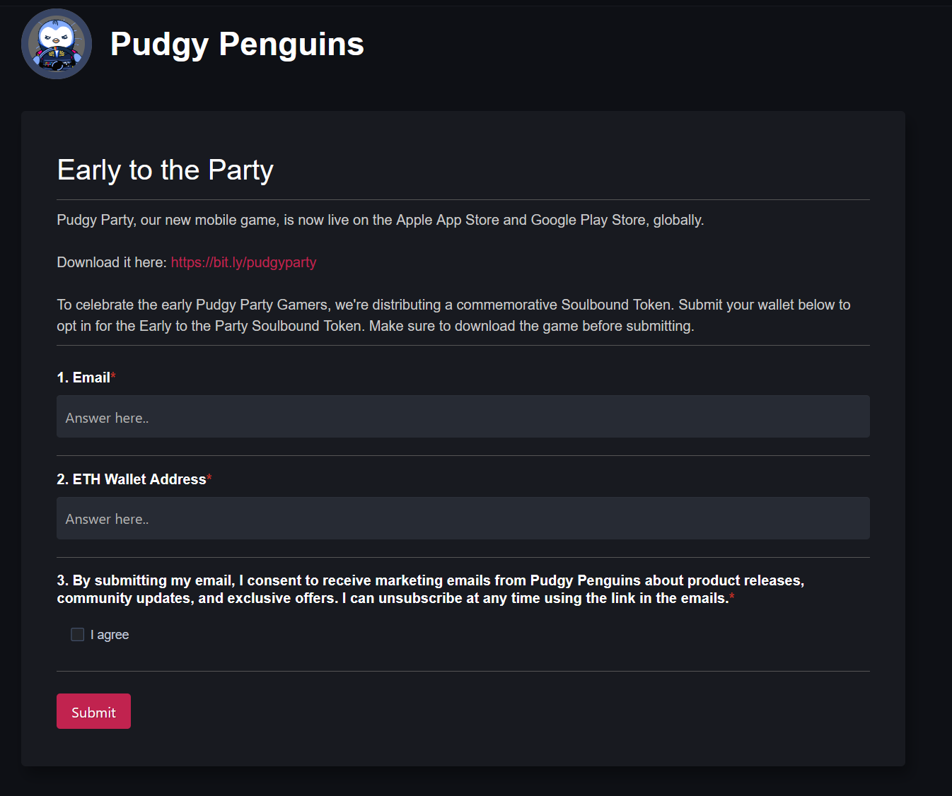Click the "2. ETH Wallet Address" label

tap(132, 479)
